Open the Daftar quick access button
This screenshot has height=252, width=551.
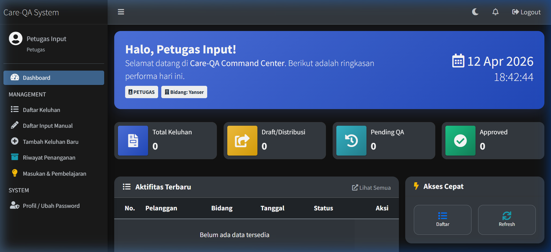[x=443, y=220]
